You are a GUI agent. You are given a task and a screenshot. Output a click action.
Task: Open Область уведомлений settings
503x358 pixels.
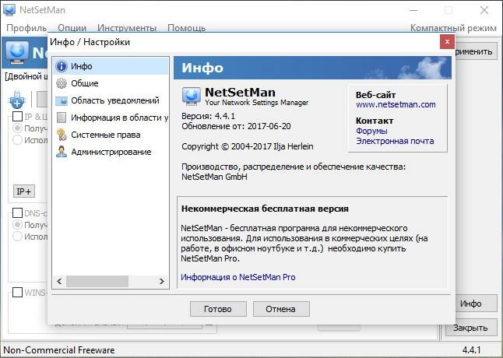tap(111, 100)
